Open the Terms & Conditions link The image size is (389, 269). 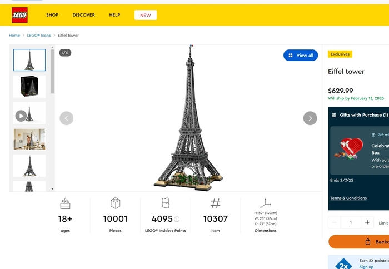coord(348,198)
